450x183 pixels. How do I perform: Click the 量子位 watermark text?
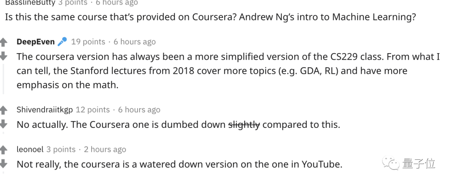coord(419,163)
